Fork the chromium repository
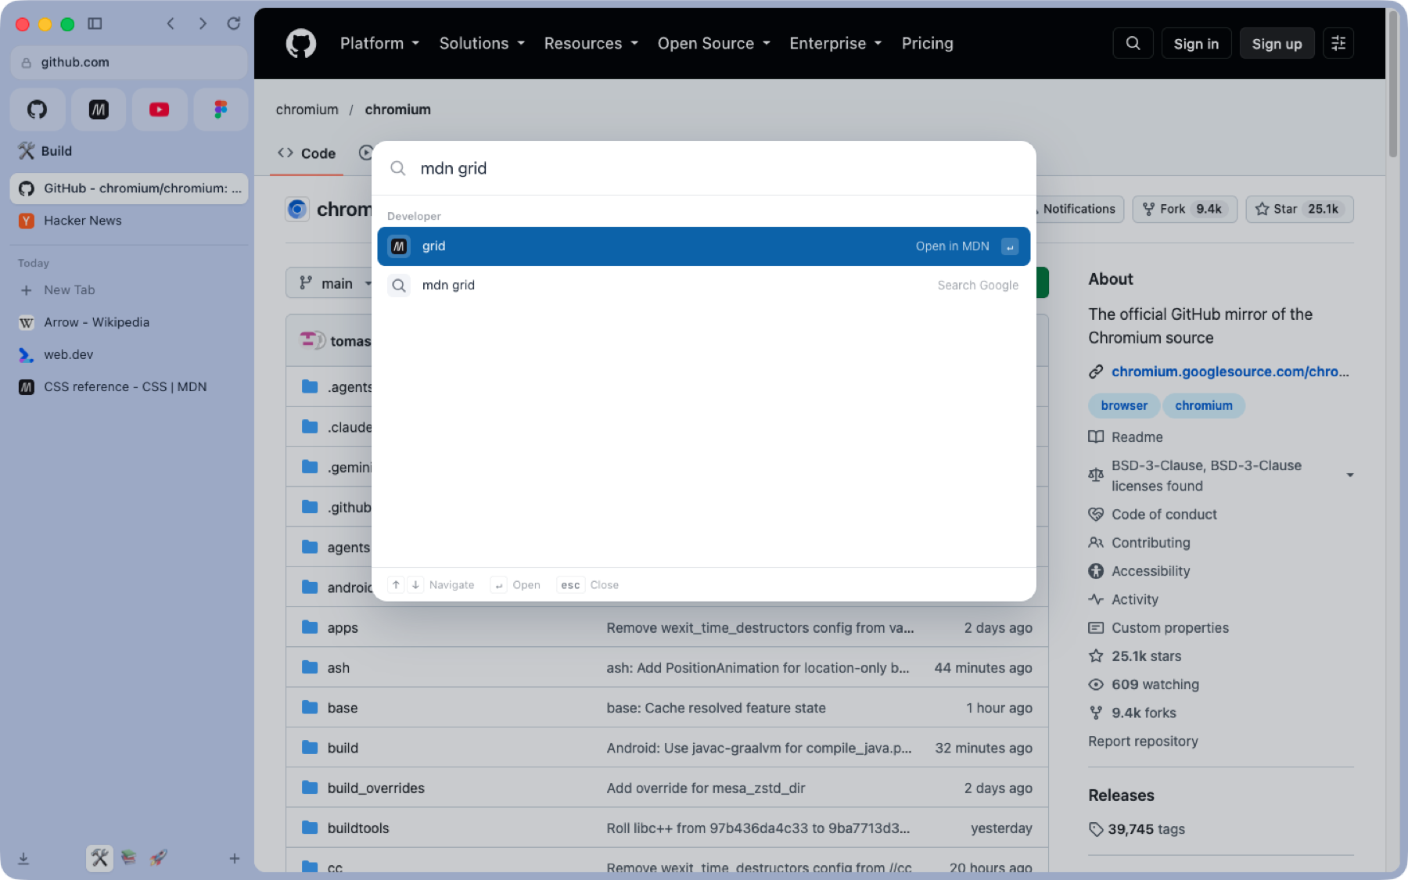Viewport: 1408px width, 880px height. 1184,209
